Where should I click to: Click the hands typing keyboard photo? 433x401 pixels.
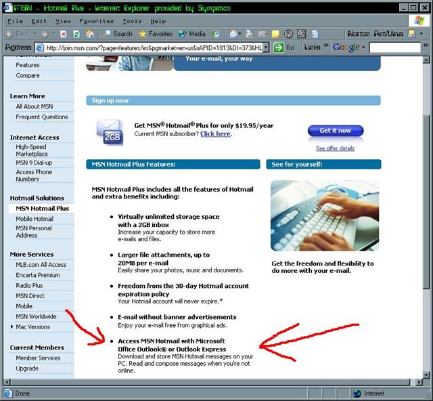[325, 215]
